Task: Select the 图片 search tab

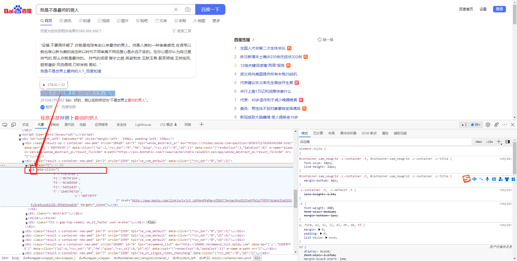Action: click(x=123, y=21)
